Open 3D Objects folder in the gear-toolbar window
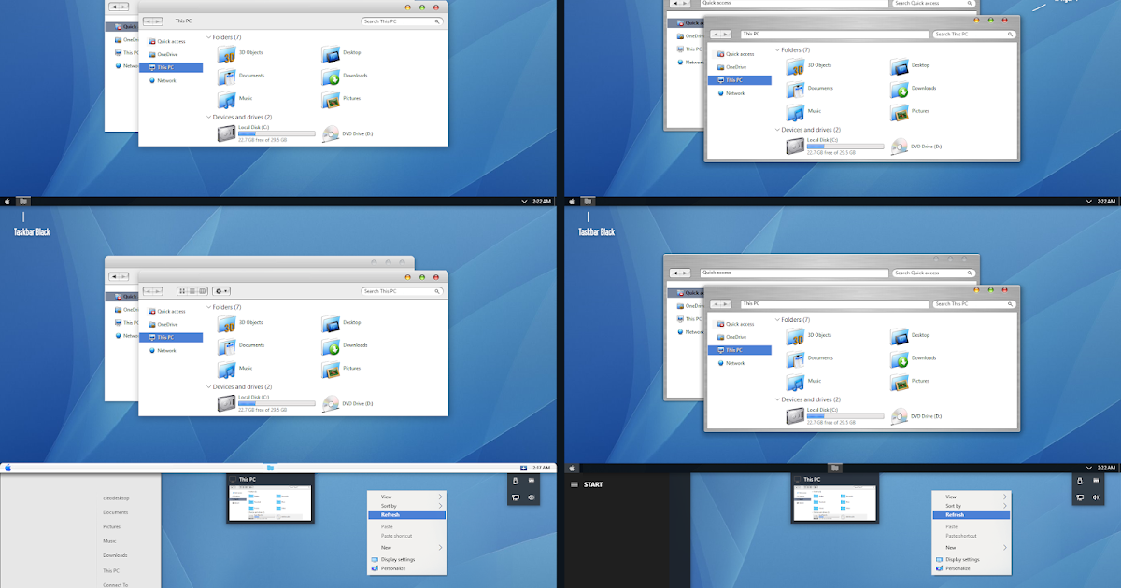1121x588 pixels. click(227, 323)
